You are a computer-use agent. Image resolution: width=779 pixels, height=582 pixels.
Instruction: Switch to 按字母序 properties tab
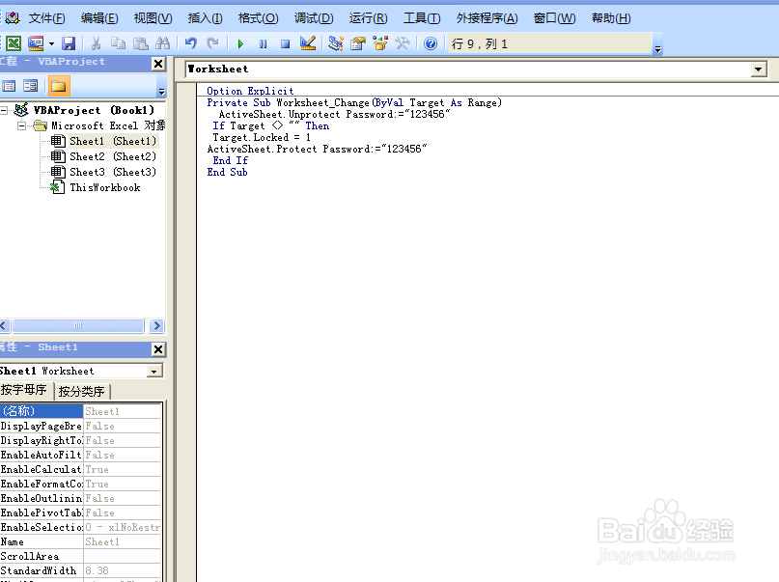24,390
